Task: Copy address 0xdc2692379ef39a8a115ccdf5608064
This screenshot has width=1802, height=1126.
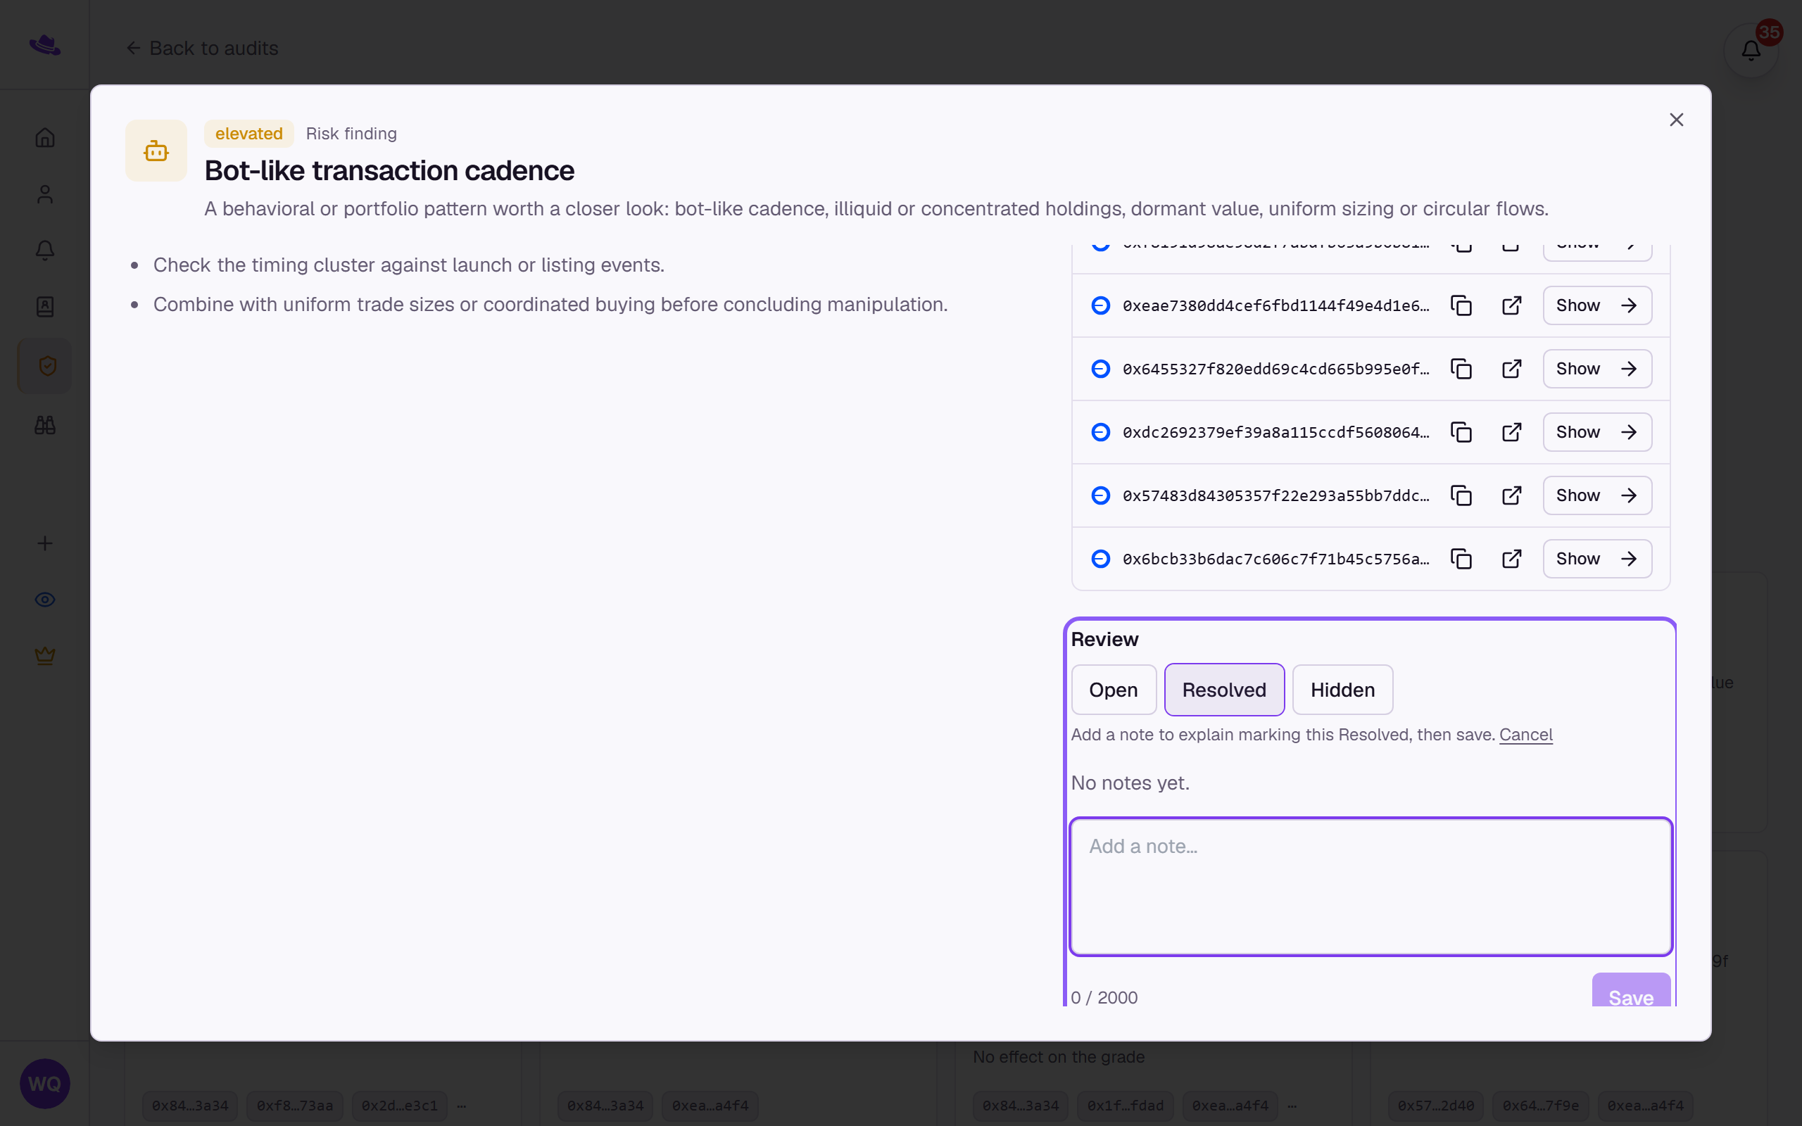Action: (1461, 432)
